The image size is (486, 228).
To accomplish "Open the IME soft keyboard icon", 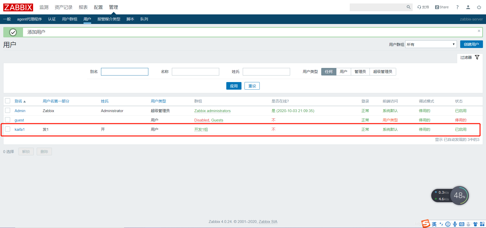I will 462,224.
